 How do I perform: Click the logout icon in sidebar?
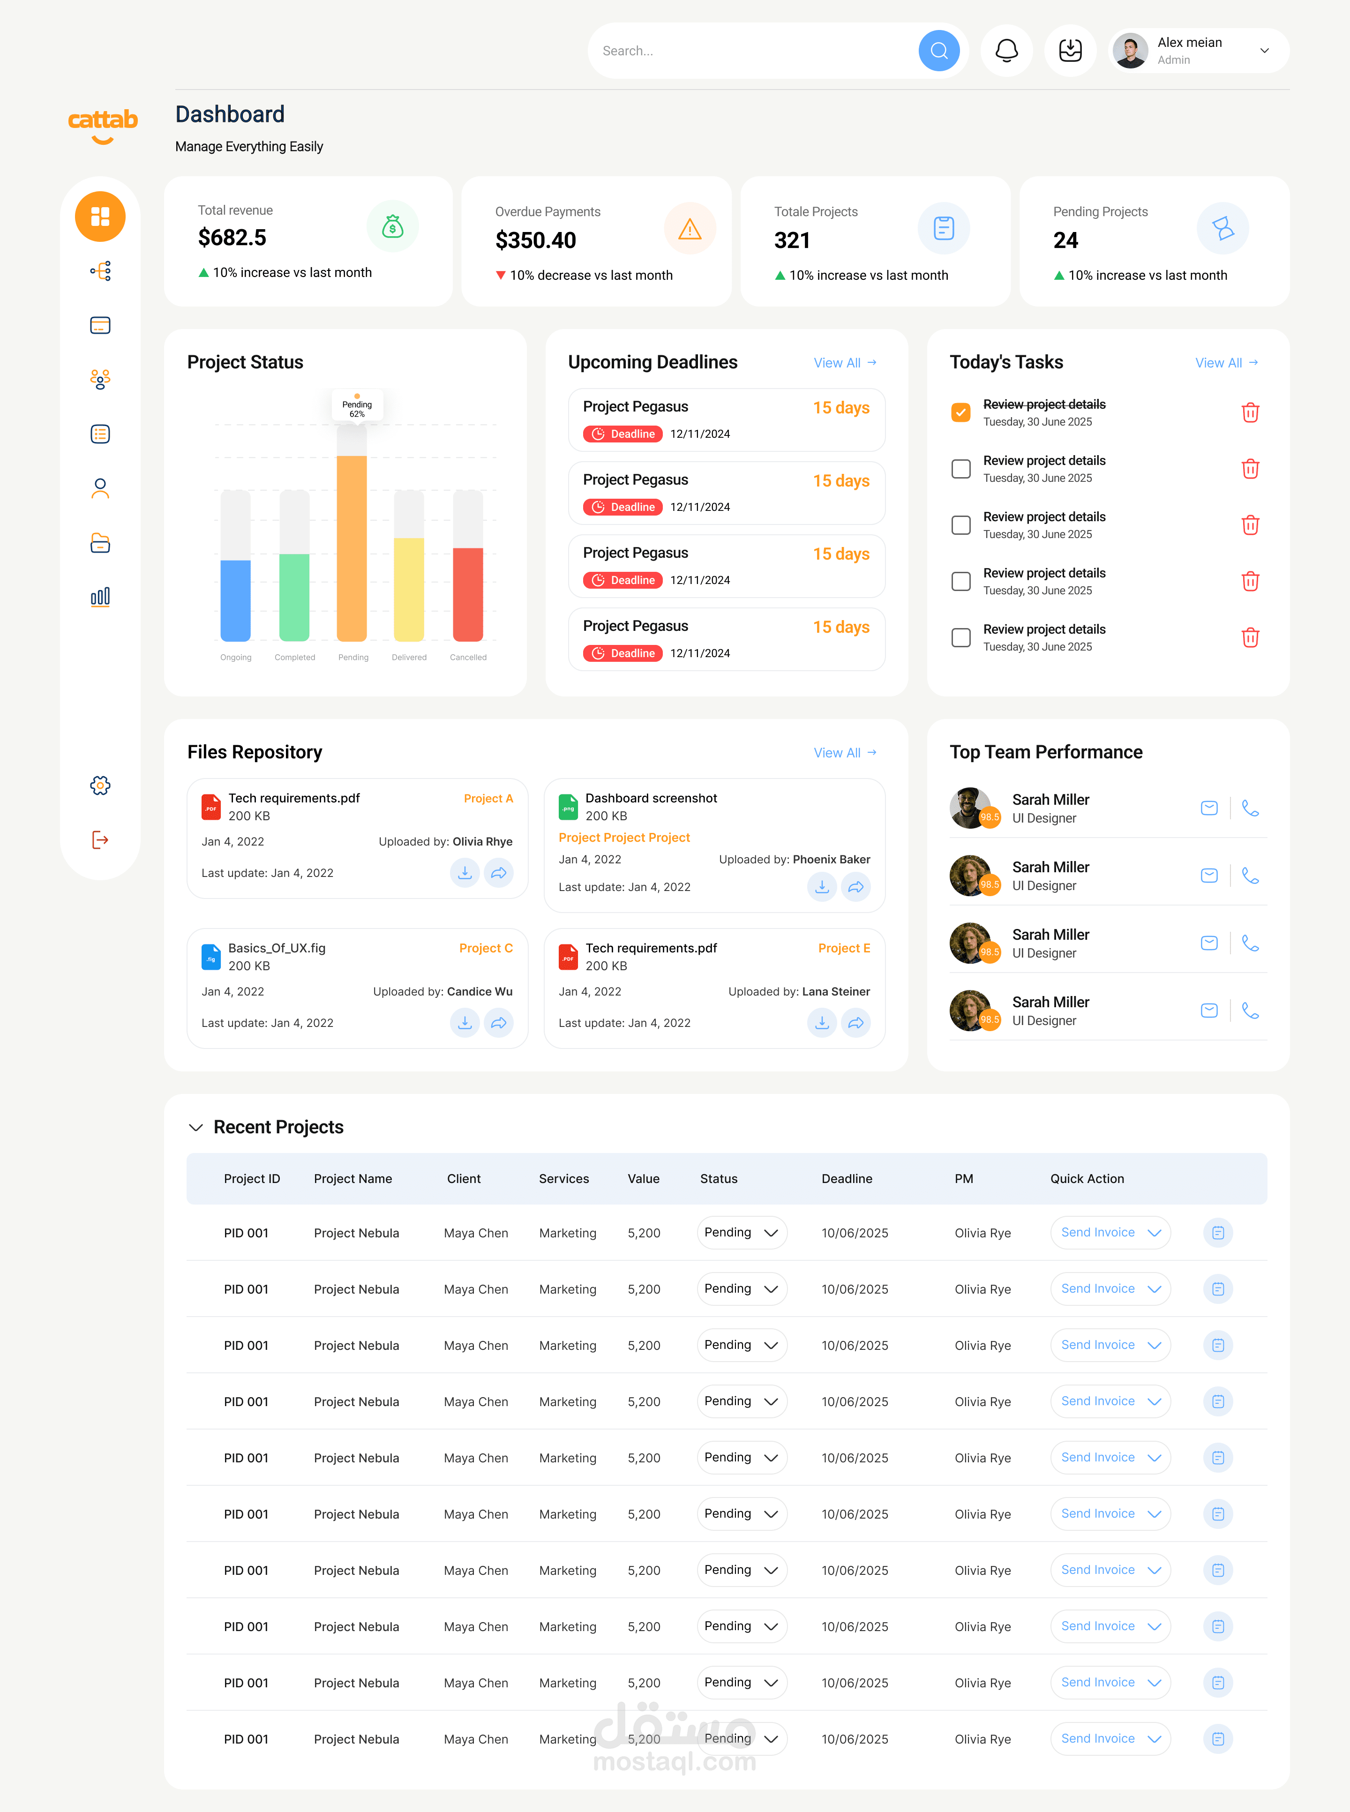coord(100,840)
